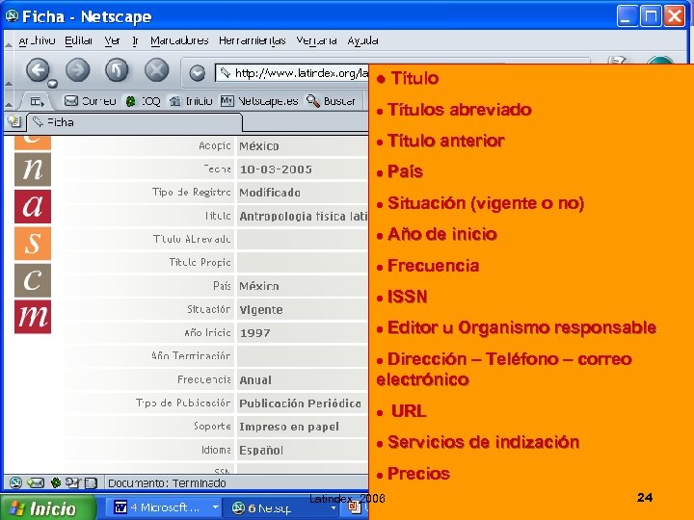694x520 pixels.
Task: Open the Archivo menu
Action: [x=37, y=40]
